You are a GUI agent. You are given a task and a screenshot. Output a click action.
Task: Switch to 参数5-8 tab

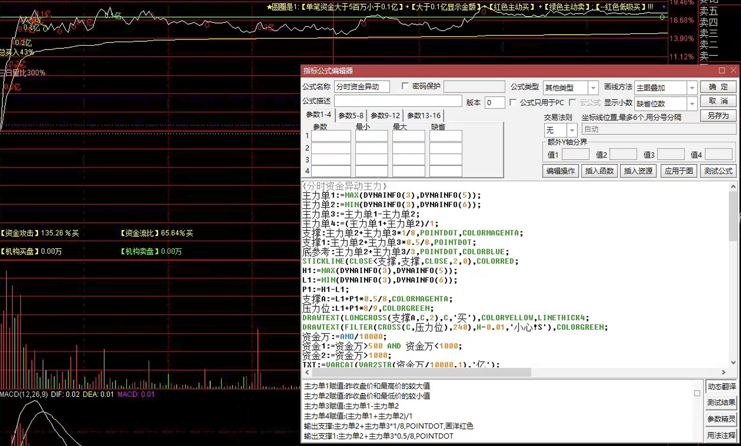point(351,115)
